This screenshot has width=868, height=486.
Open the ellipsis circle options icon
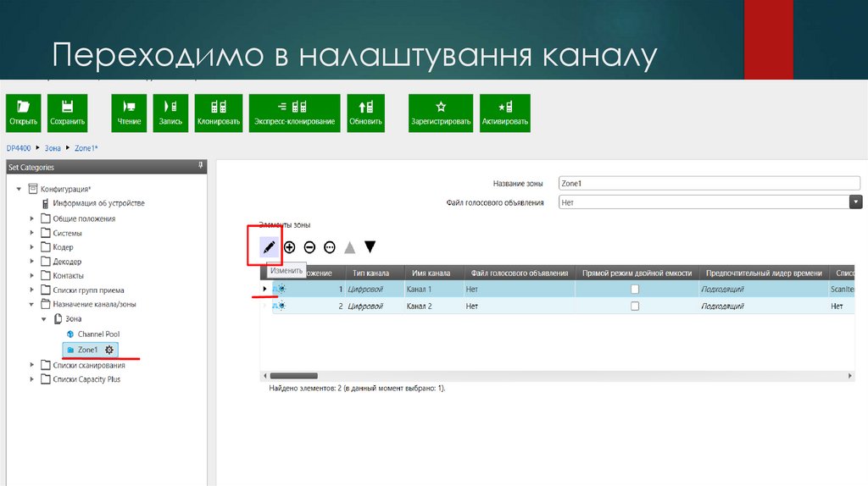(330, 247)
